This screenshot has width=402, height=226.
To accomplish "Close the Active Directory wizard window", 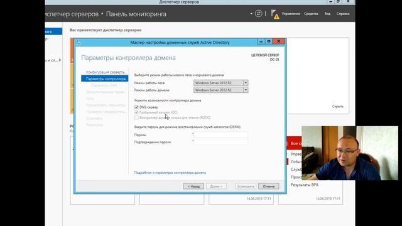I will [279, 41].
